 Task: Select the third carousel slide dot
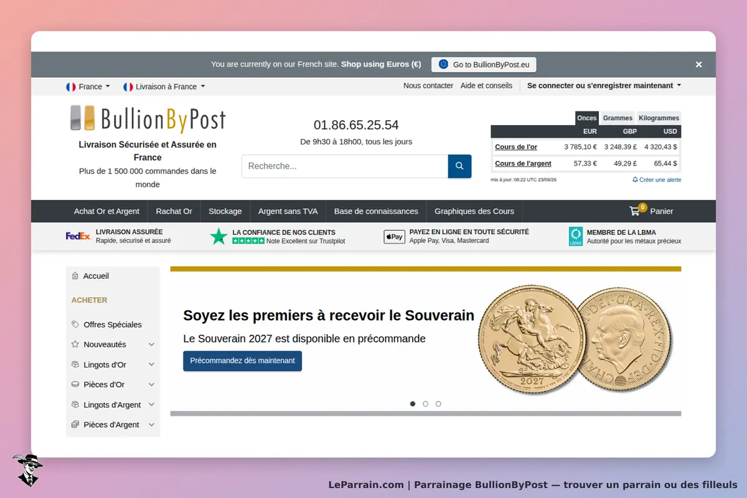pyautogui.click(x=438, y=404)
